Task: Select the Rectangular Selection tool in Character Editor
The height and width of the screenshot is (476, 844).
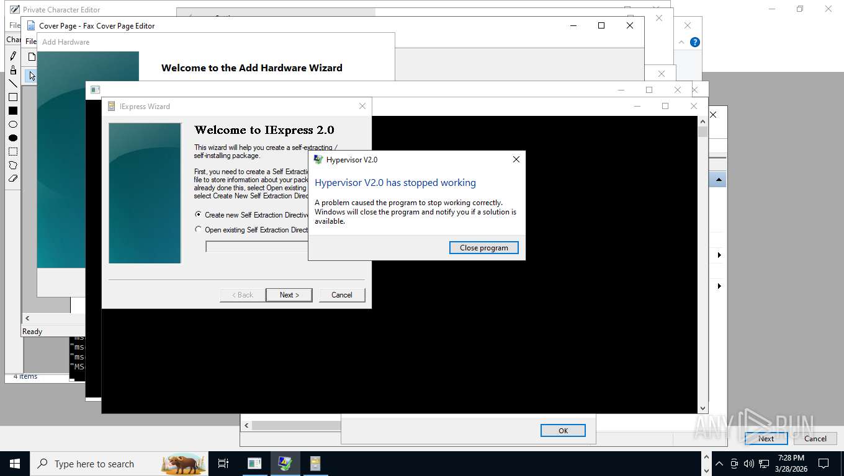Action: pos(13,152)
